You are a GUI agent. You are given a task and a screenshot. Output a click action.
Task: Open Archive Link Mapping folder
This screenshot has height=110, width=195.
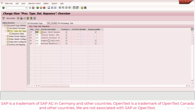click(16, 45)
